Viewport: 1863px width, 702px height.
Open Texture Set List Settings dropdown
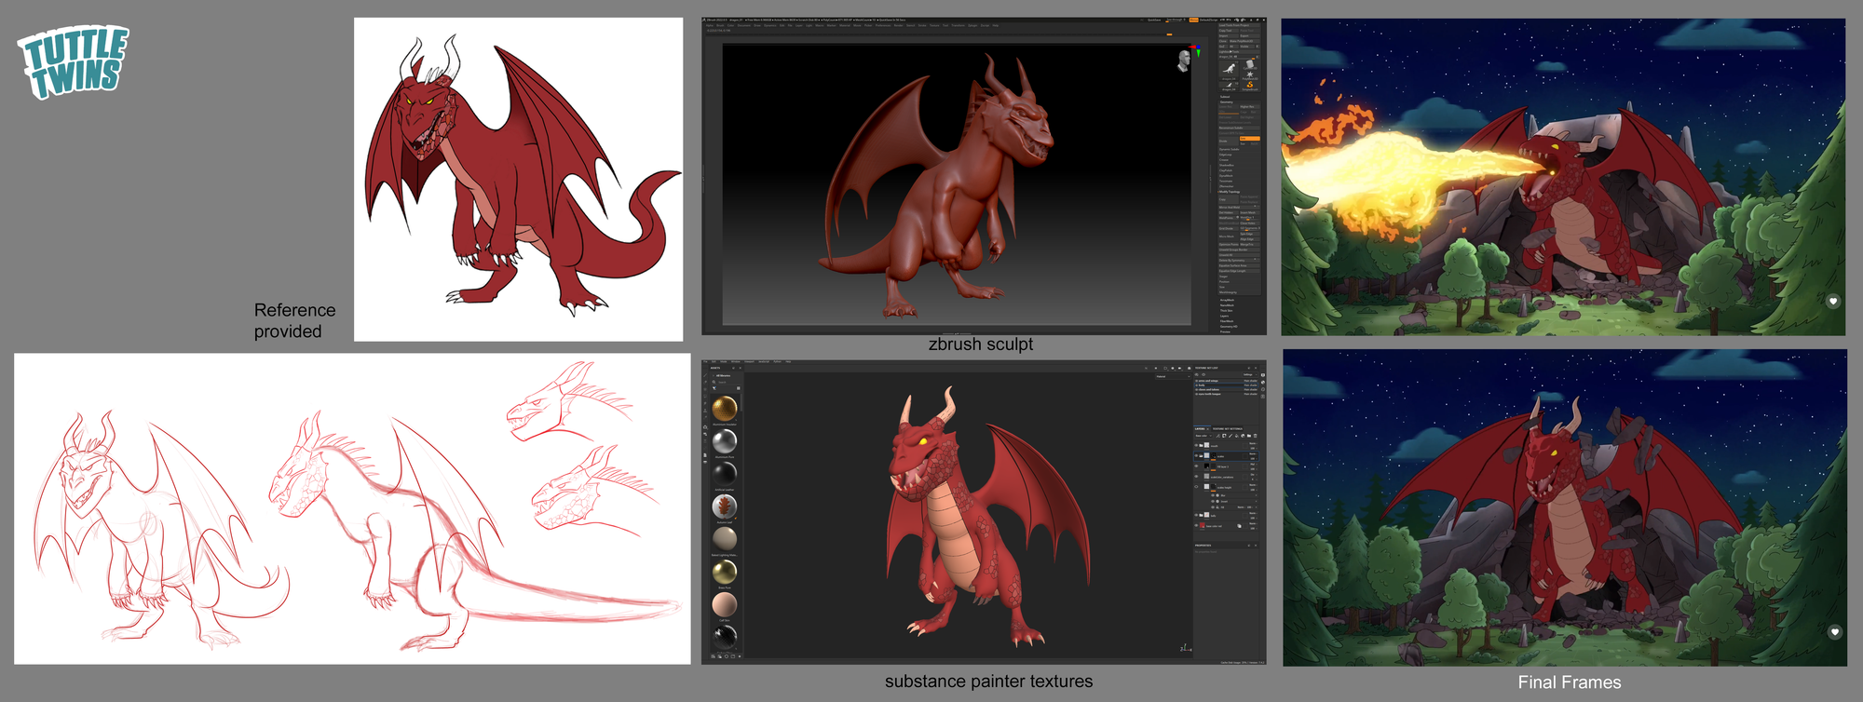pos(1250,374)
